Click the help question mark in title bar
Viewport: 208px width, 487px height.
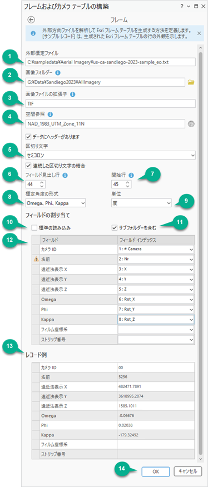182,6
